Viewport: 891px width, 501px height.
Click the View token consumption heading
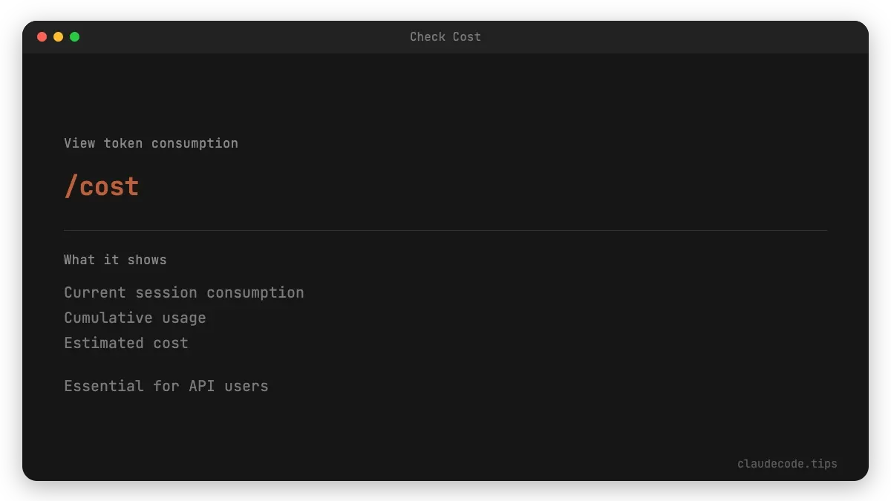click(151, 143)
